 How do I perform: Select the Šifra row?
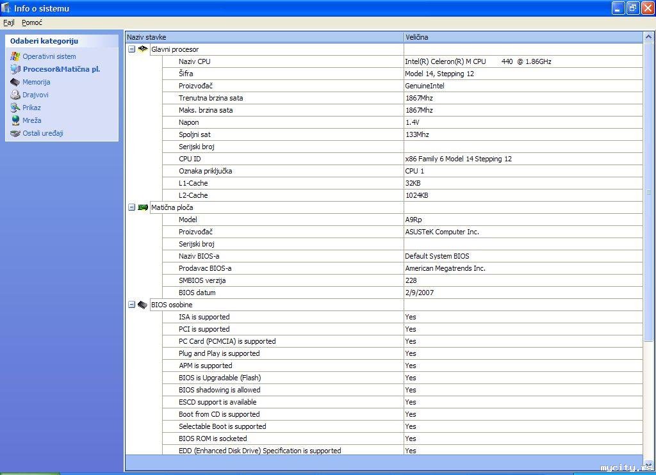pyautogui.click(x=402, y=74)
